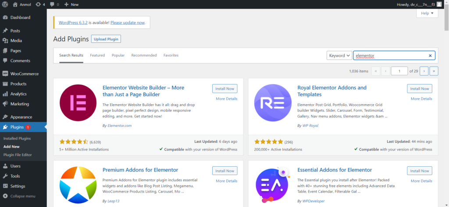Click the Analytics bar chart icon
The height and width of the screenshot is (207, 449).
coord(5,94)
